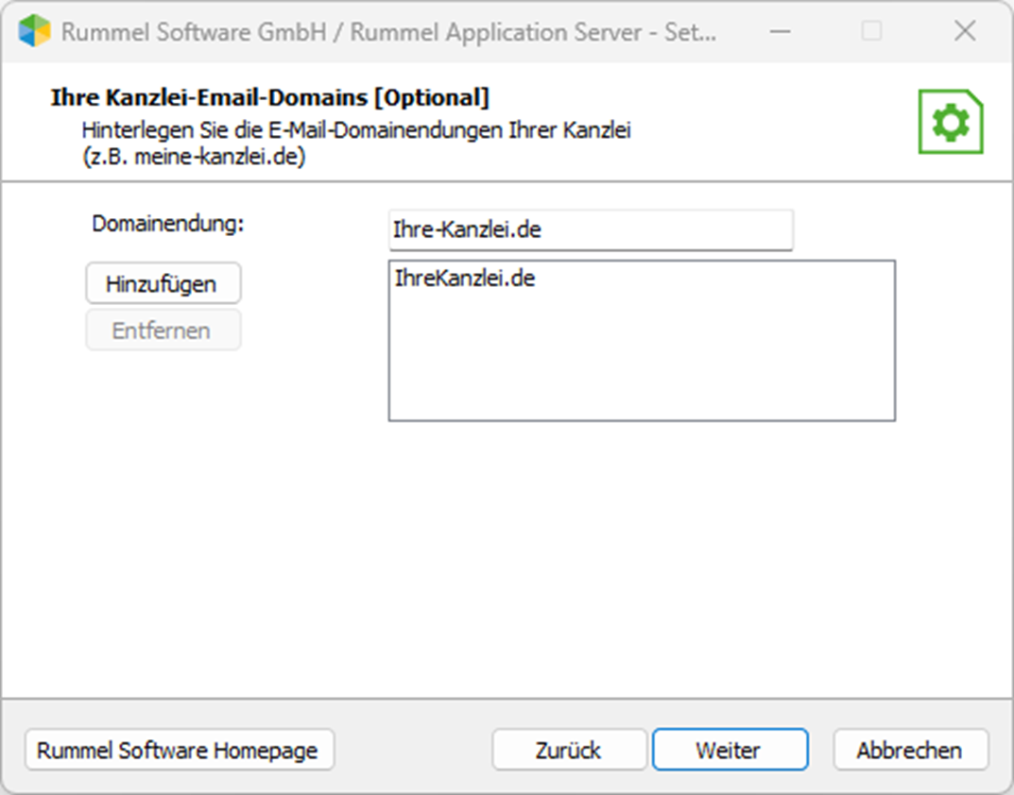This screenshot has height=795, width=1014.
Task: Select IhreKanzlei.de in the domain list
Action: tap(465, 279)
